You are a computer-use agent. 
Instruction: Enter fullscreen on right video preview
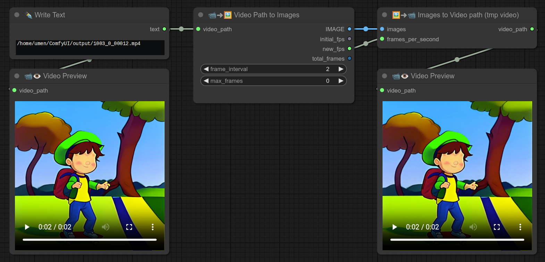coord(497,227)
